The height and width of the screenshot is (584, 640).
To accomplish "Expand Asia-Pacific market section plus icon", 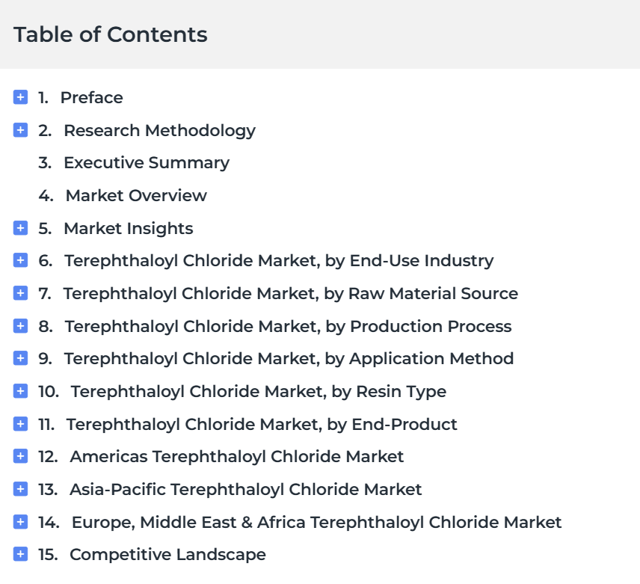I will point(20,489).
